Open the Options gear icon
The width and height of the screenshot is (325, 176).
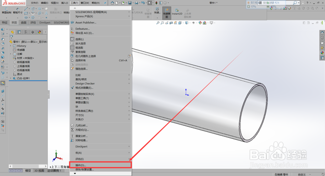coord(165,3)
